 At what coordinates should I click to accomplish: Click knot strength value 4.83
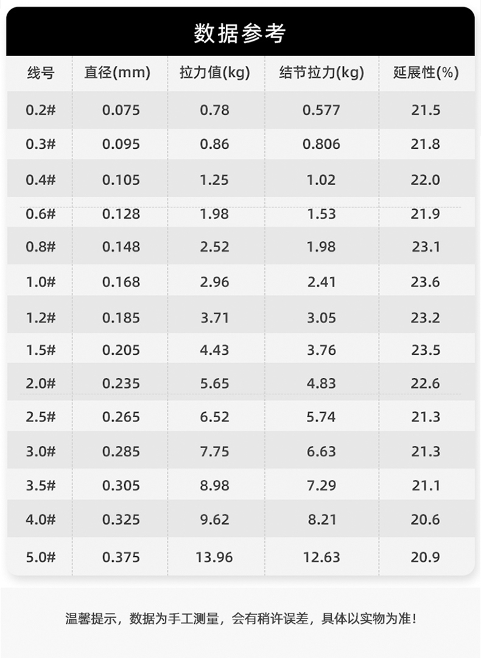point(321,383)
